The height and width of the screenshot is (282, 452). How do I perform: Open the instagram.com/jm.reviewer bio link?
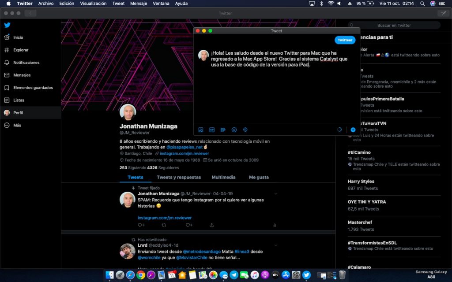[184, 154]
